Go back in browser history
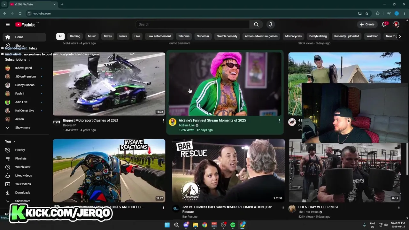The width and height of the screenshot is (409, 230). tap(4, 13)
